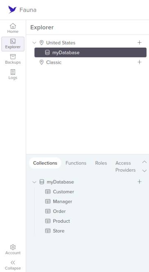149x272 pixels.
Task: Click the Explorer panel heading
Action: 42,28
